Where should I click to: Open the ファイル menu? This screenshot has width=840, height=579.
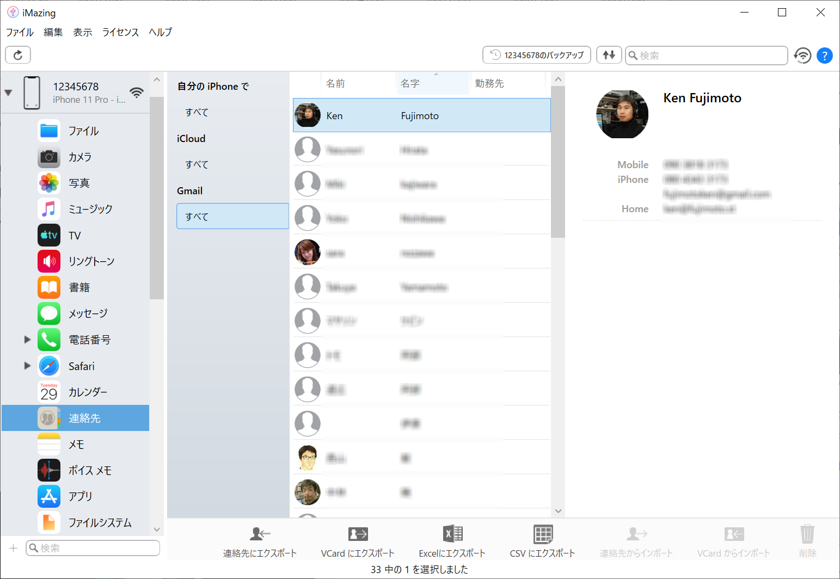[20, 32]
